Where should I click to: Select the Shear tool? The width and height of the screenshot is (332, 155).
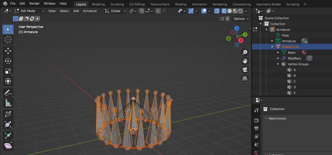point(8,146)
